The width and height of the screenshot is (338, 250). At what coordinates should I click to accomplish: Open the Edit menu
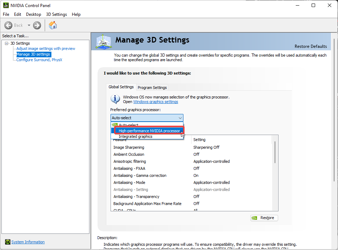tap(18, 14)
